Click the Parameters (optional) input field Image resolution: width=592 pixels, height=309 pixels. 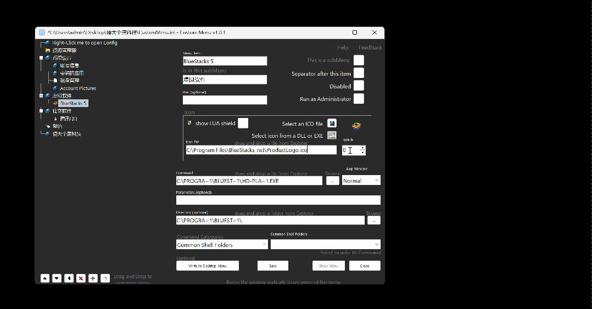pyautogui.click(x=278, y=200)
